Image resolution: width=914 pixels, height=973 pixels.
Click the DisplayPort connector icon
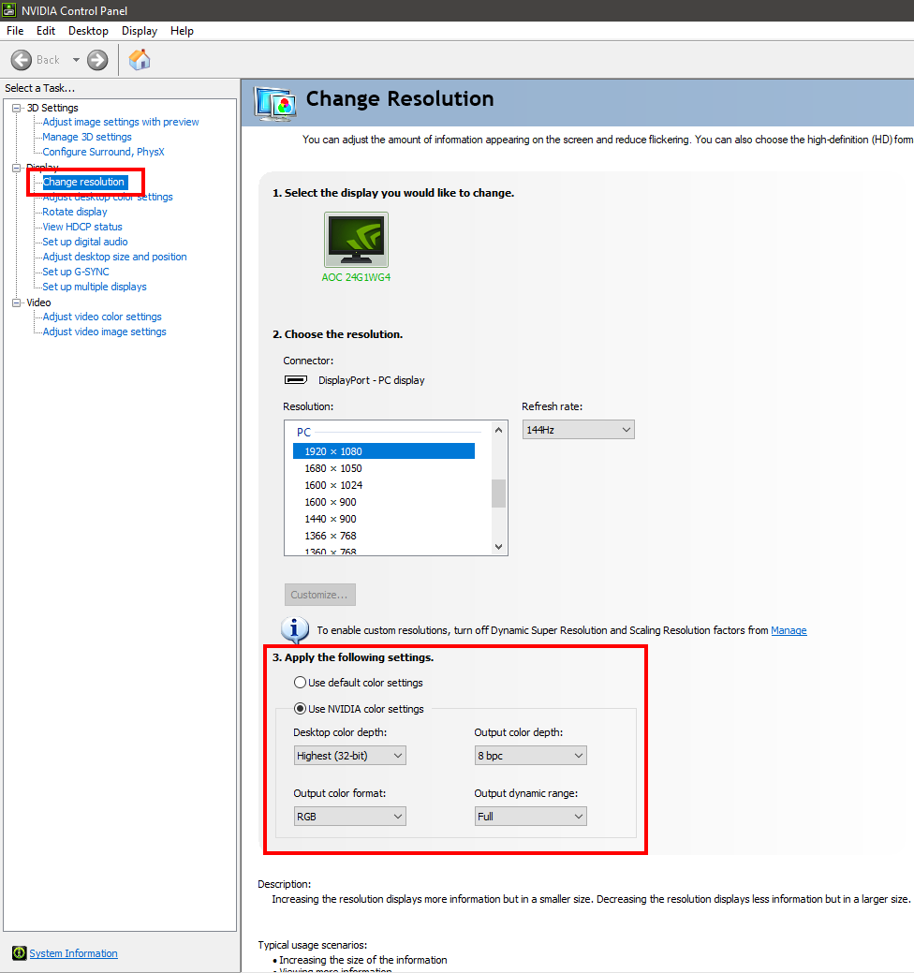296,380
